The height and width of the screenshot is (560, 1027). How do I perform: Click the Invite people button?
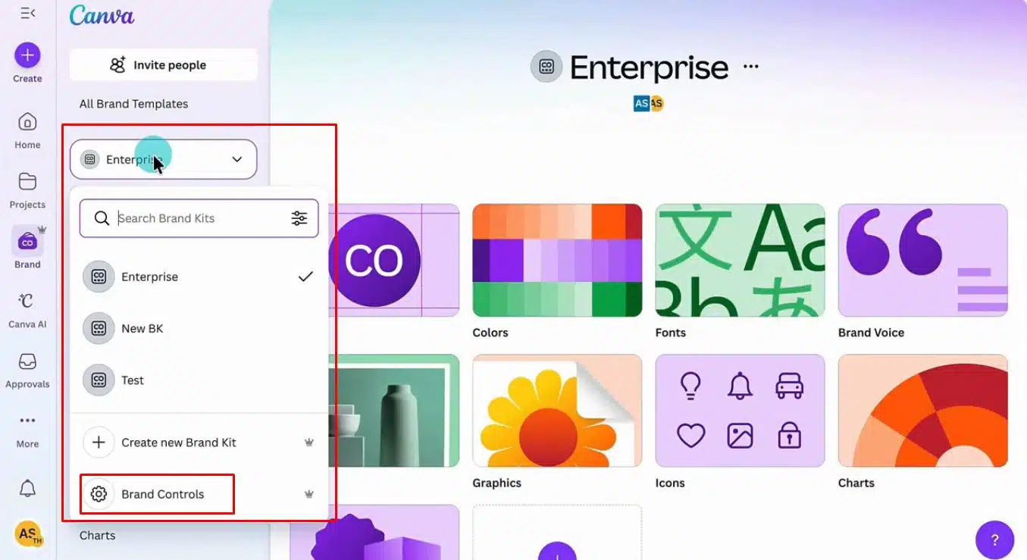click(x=164, y=65)
